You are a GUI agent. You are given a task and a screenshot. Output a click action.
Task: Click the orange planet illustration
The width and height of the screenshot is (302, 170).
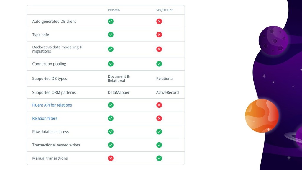point(262,116)
